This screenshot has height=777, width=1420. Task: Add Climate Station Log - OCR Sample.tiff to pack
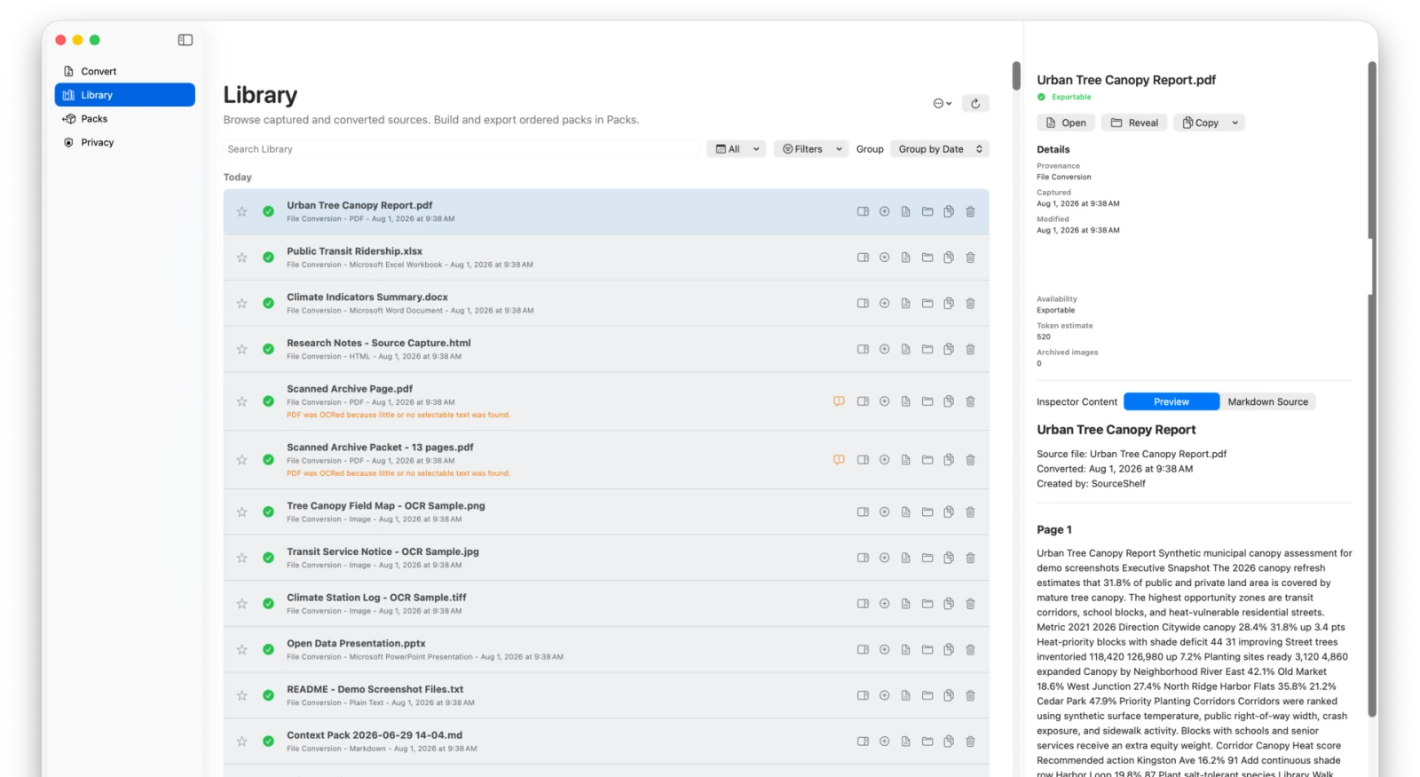884,604
